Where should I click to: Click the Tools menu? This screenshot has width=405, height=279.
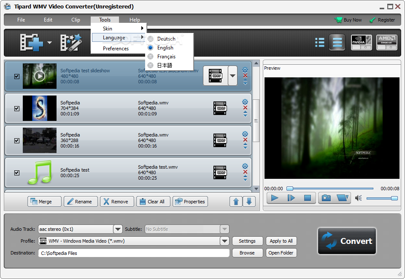click(105, 20)
